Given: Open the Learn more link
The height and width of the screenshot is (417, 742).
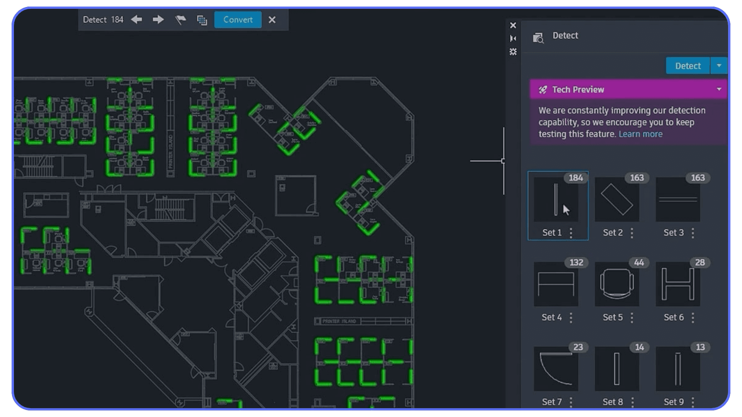Looking at the screenshot, I should click(x=640, y=134).
